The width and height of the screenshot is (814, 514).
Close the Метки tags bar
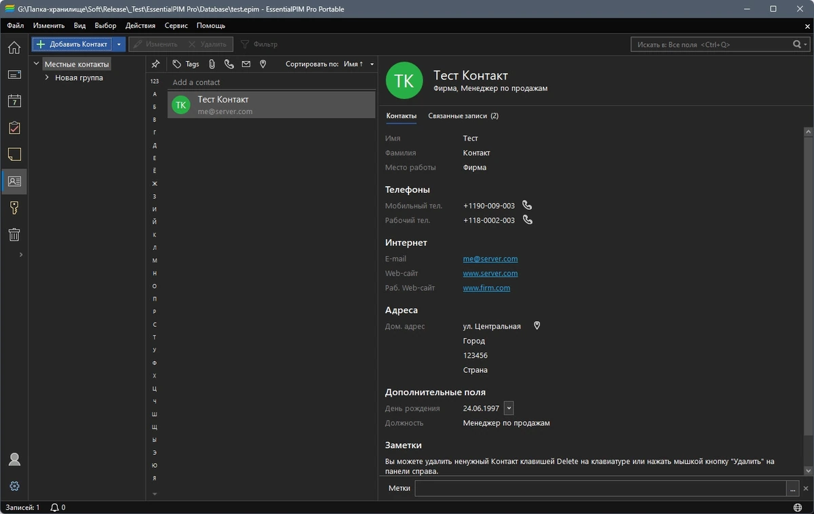tap(807, 488)
